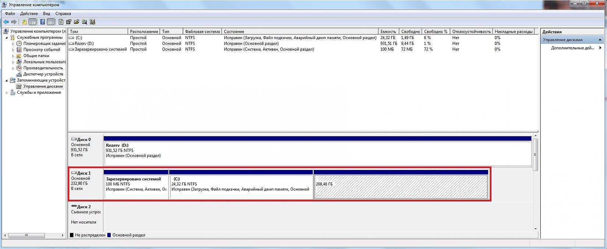The height and width of the screenshot is (249, 607).
Task: Collapse the Запоминающие устройства node
Action: [x=7, y=81]
